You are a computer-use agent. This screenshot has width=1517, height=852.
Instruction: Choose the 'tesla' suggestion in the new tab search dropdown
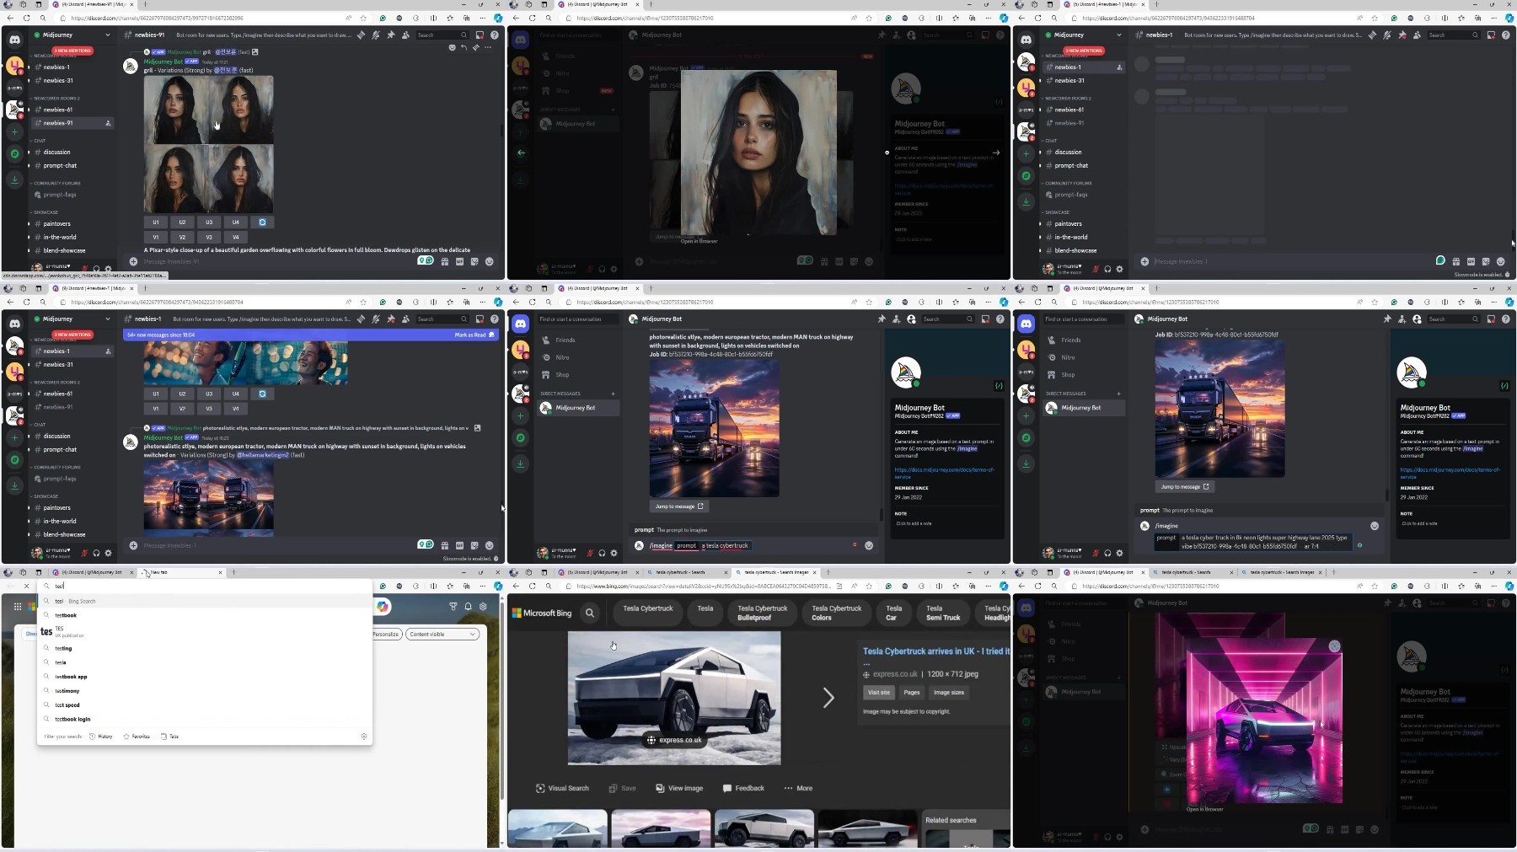point(205,662)
